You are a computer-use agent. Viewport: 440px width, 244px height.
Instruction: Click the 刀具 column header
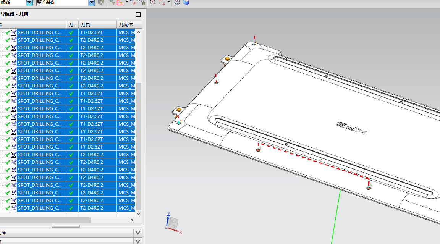(x=85, y=24)
